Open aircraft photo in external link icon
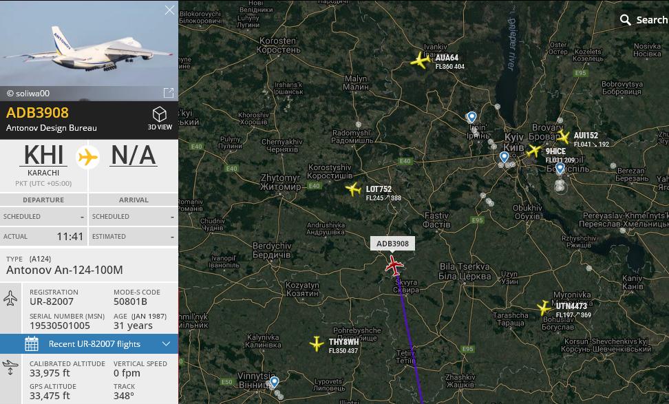The image size is (669, 404). 169,93
